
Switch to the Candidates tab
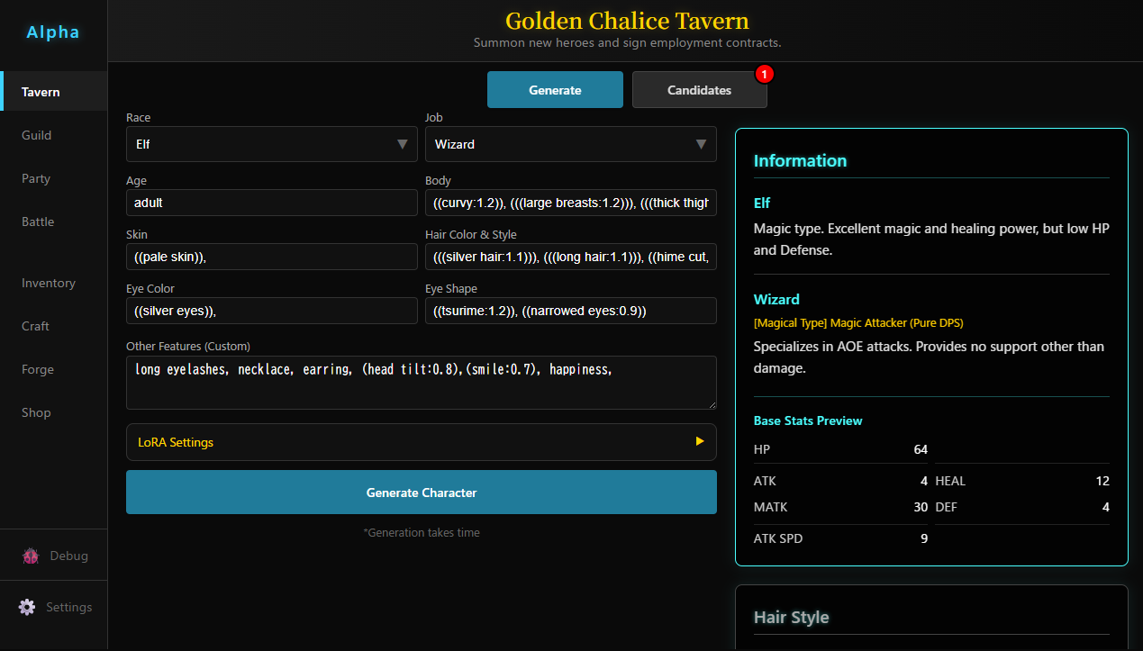coord(700,90)
